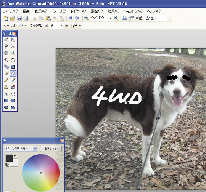Image resolution: width=206 pixels, height=192 pixels.
Task: Crop to selection icon
Action: click(x=55, y=18)
